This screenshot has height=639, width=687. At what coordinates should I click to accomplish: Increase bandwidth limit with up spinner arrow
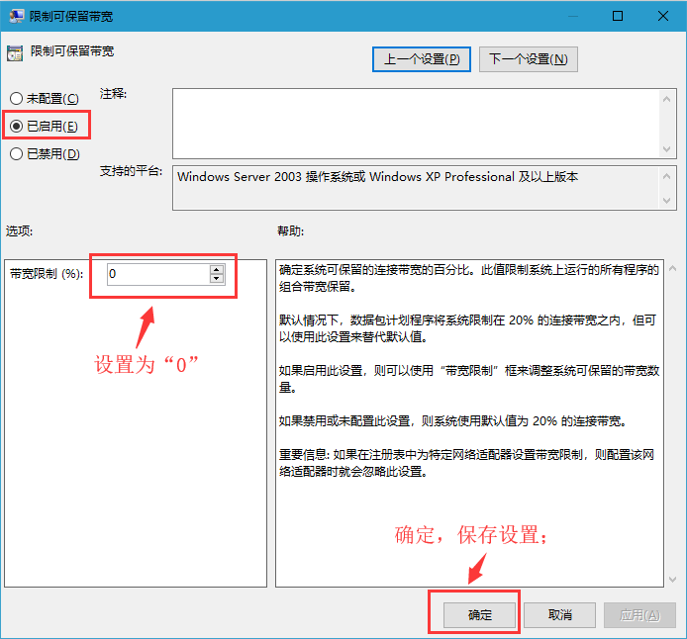(217, 269)
